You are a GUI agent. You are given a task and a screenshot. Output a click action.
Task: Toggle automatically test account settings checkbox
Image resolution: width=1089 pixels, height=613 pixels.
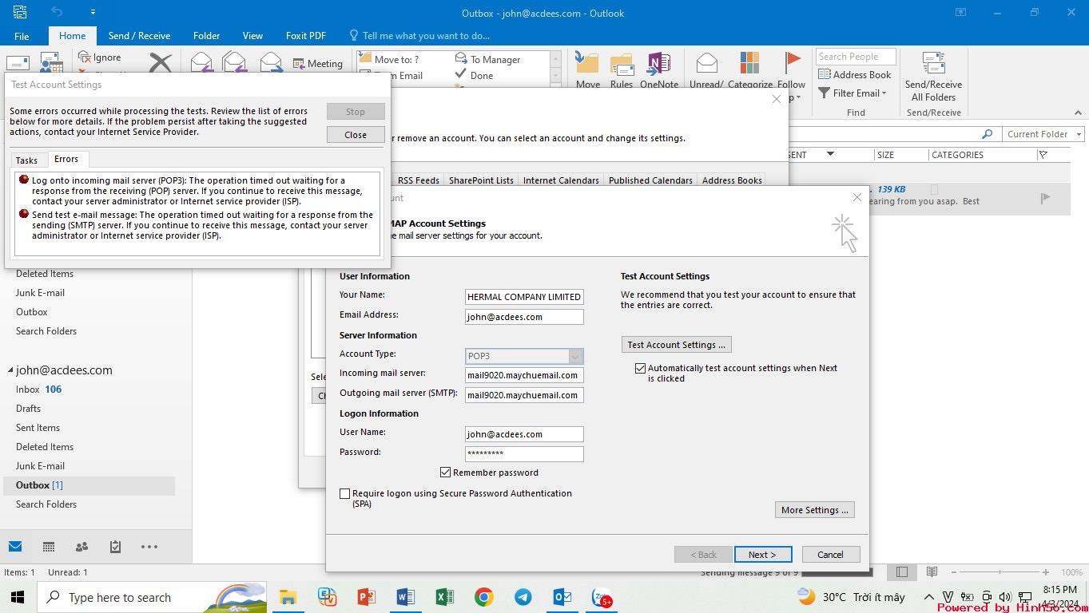tap(640, 369)
